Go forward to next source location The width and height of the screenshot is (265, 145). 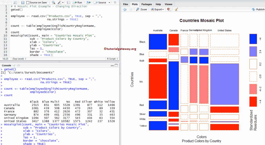tap(8, 3)
